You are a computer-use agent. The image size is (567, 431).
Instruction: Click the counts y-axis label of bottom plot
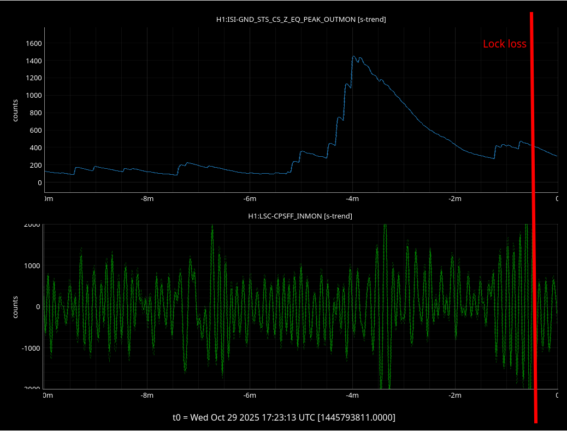coord(15,307)
